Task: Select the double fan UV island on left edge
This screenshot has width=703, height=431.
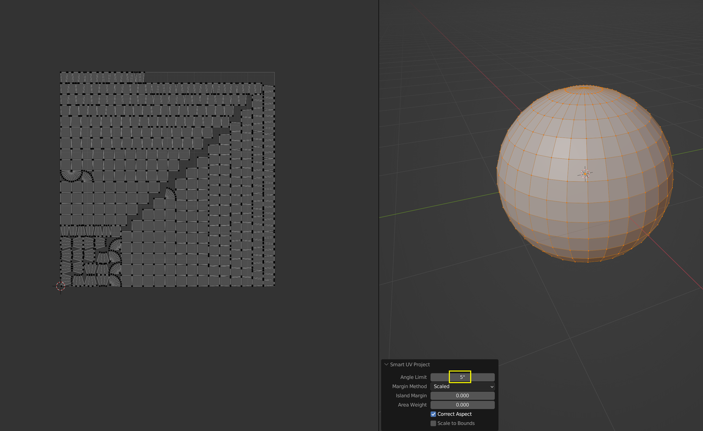Action: click(76, 176)
